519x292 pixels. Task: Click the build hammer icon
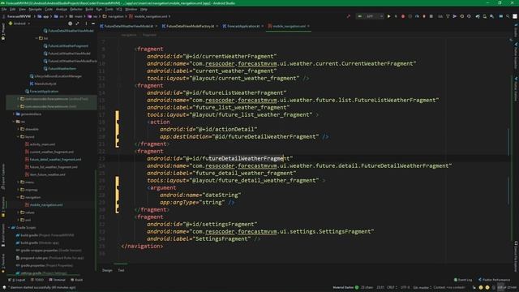tap(348, 16)
